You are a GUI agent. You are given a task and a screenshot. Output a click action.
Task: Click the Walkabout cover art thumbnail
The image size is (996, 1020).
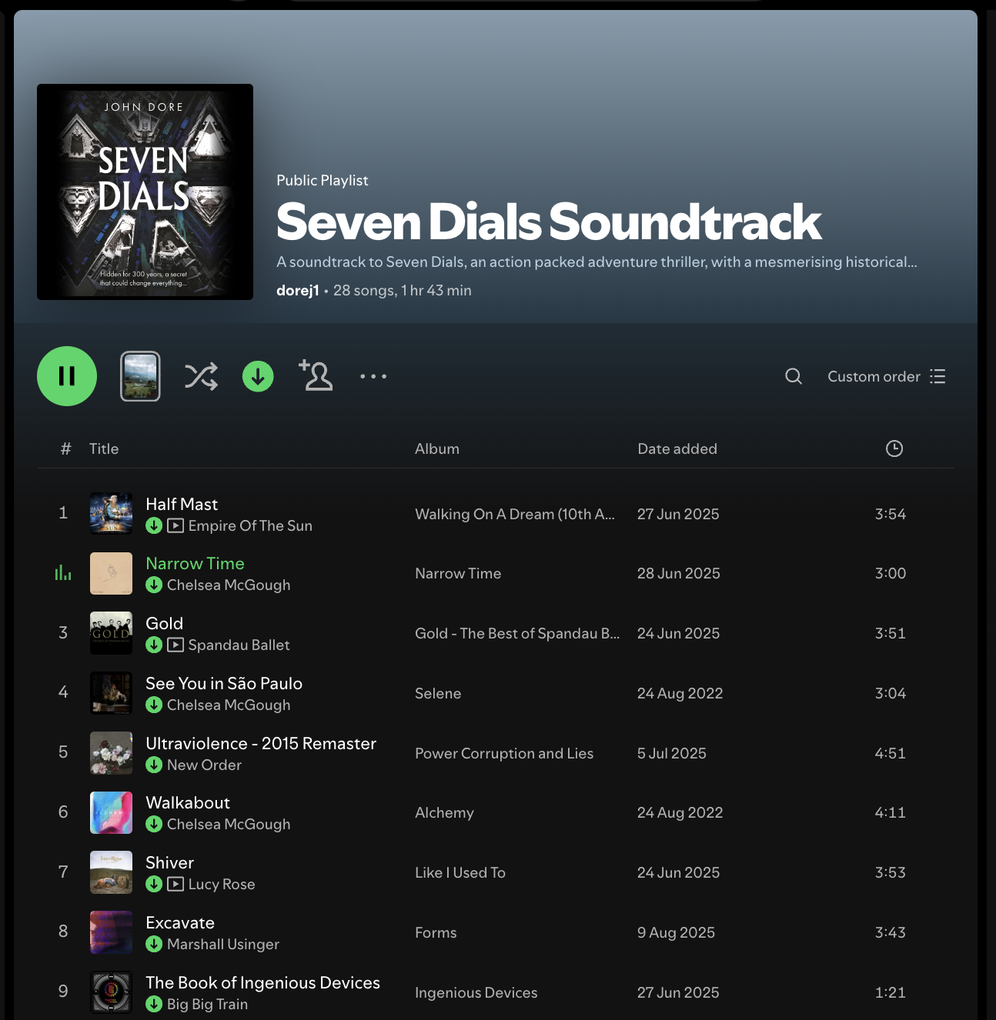point(111,812)
